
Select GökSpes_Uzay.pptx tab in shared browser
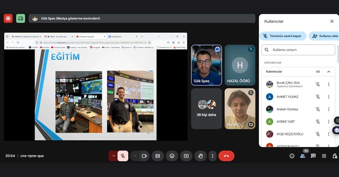[91, 36]
